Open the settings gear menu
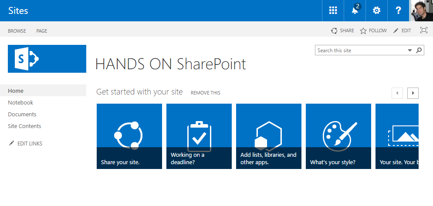This screenshot has height=206, width=433. tap(377, 10)
